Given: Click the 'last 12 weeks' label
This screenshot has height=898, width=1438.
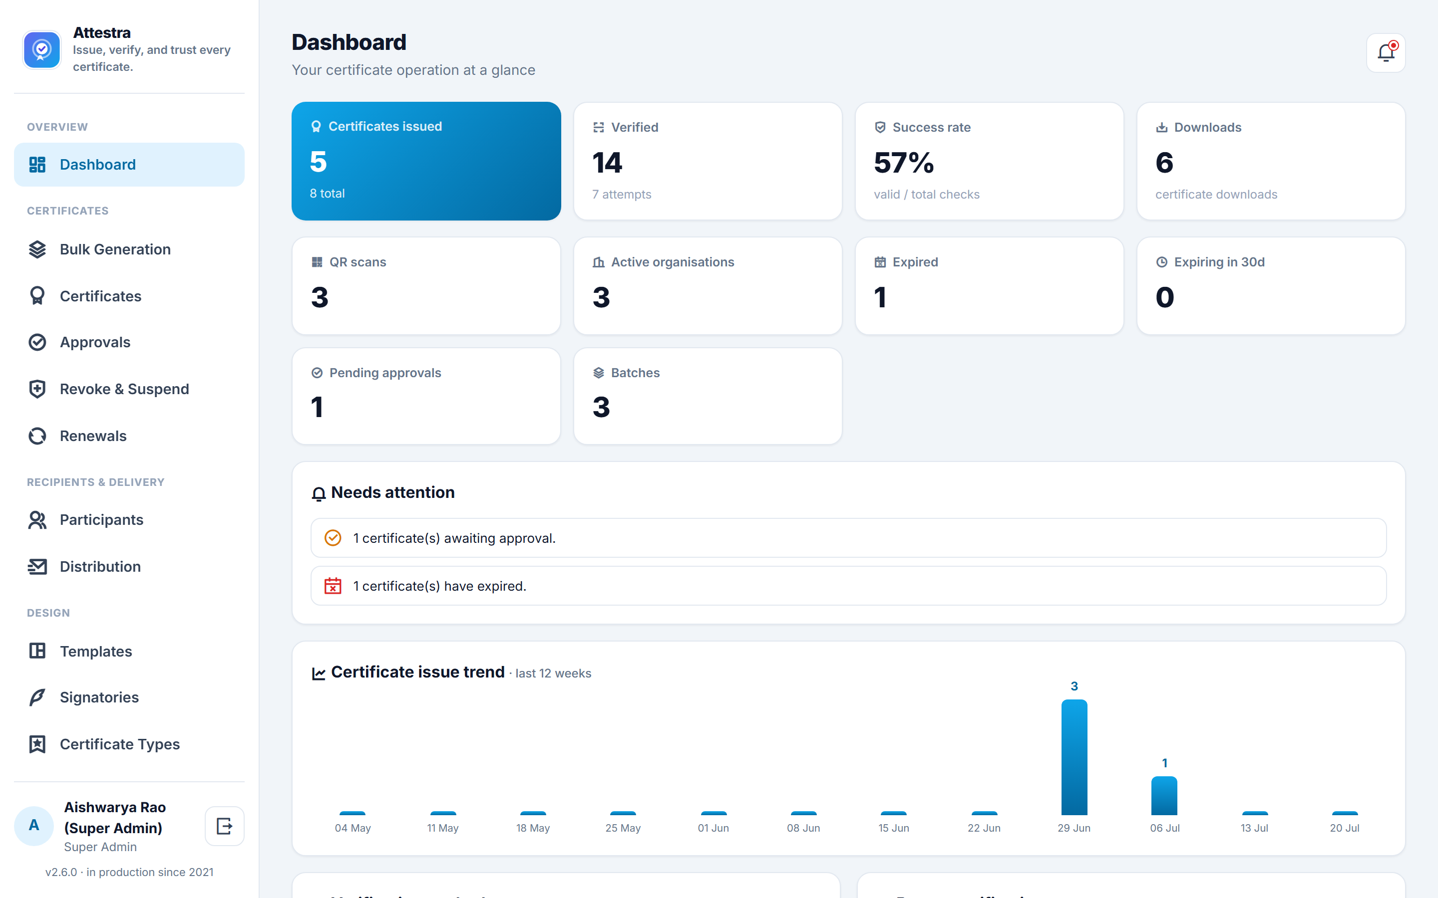Looking at the screenshot, I should coord(553,673).
